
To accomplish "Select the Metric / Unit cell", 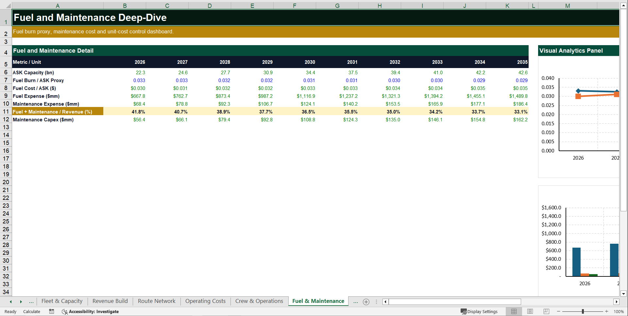I will coord(58,62).
